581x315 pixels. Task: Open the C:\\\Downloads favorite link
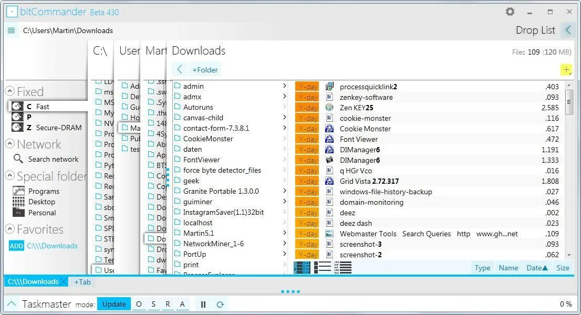[52, 246]
